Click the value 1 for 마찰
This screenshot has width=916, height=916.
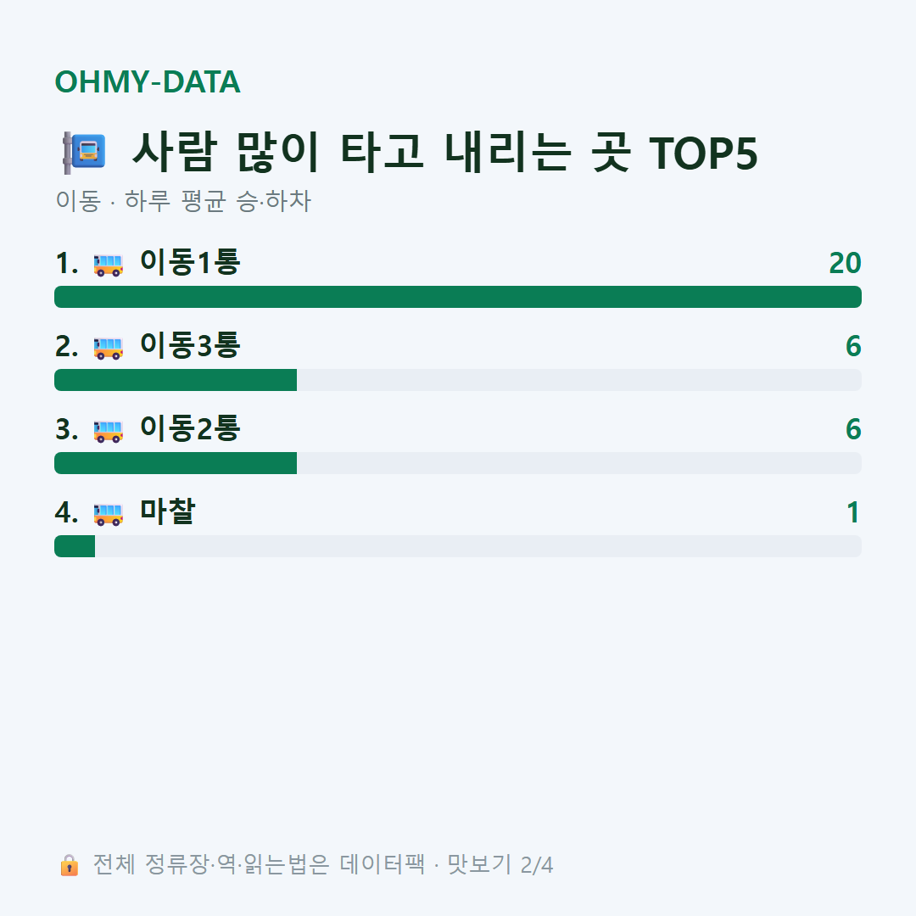point(853,512)
